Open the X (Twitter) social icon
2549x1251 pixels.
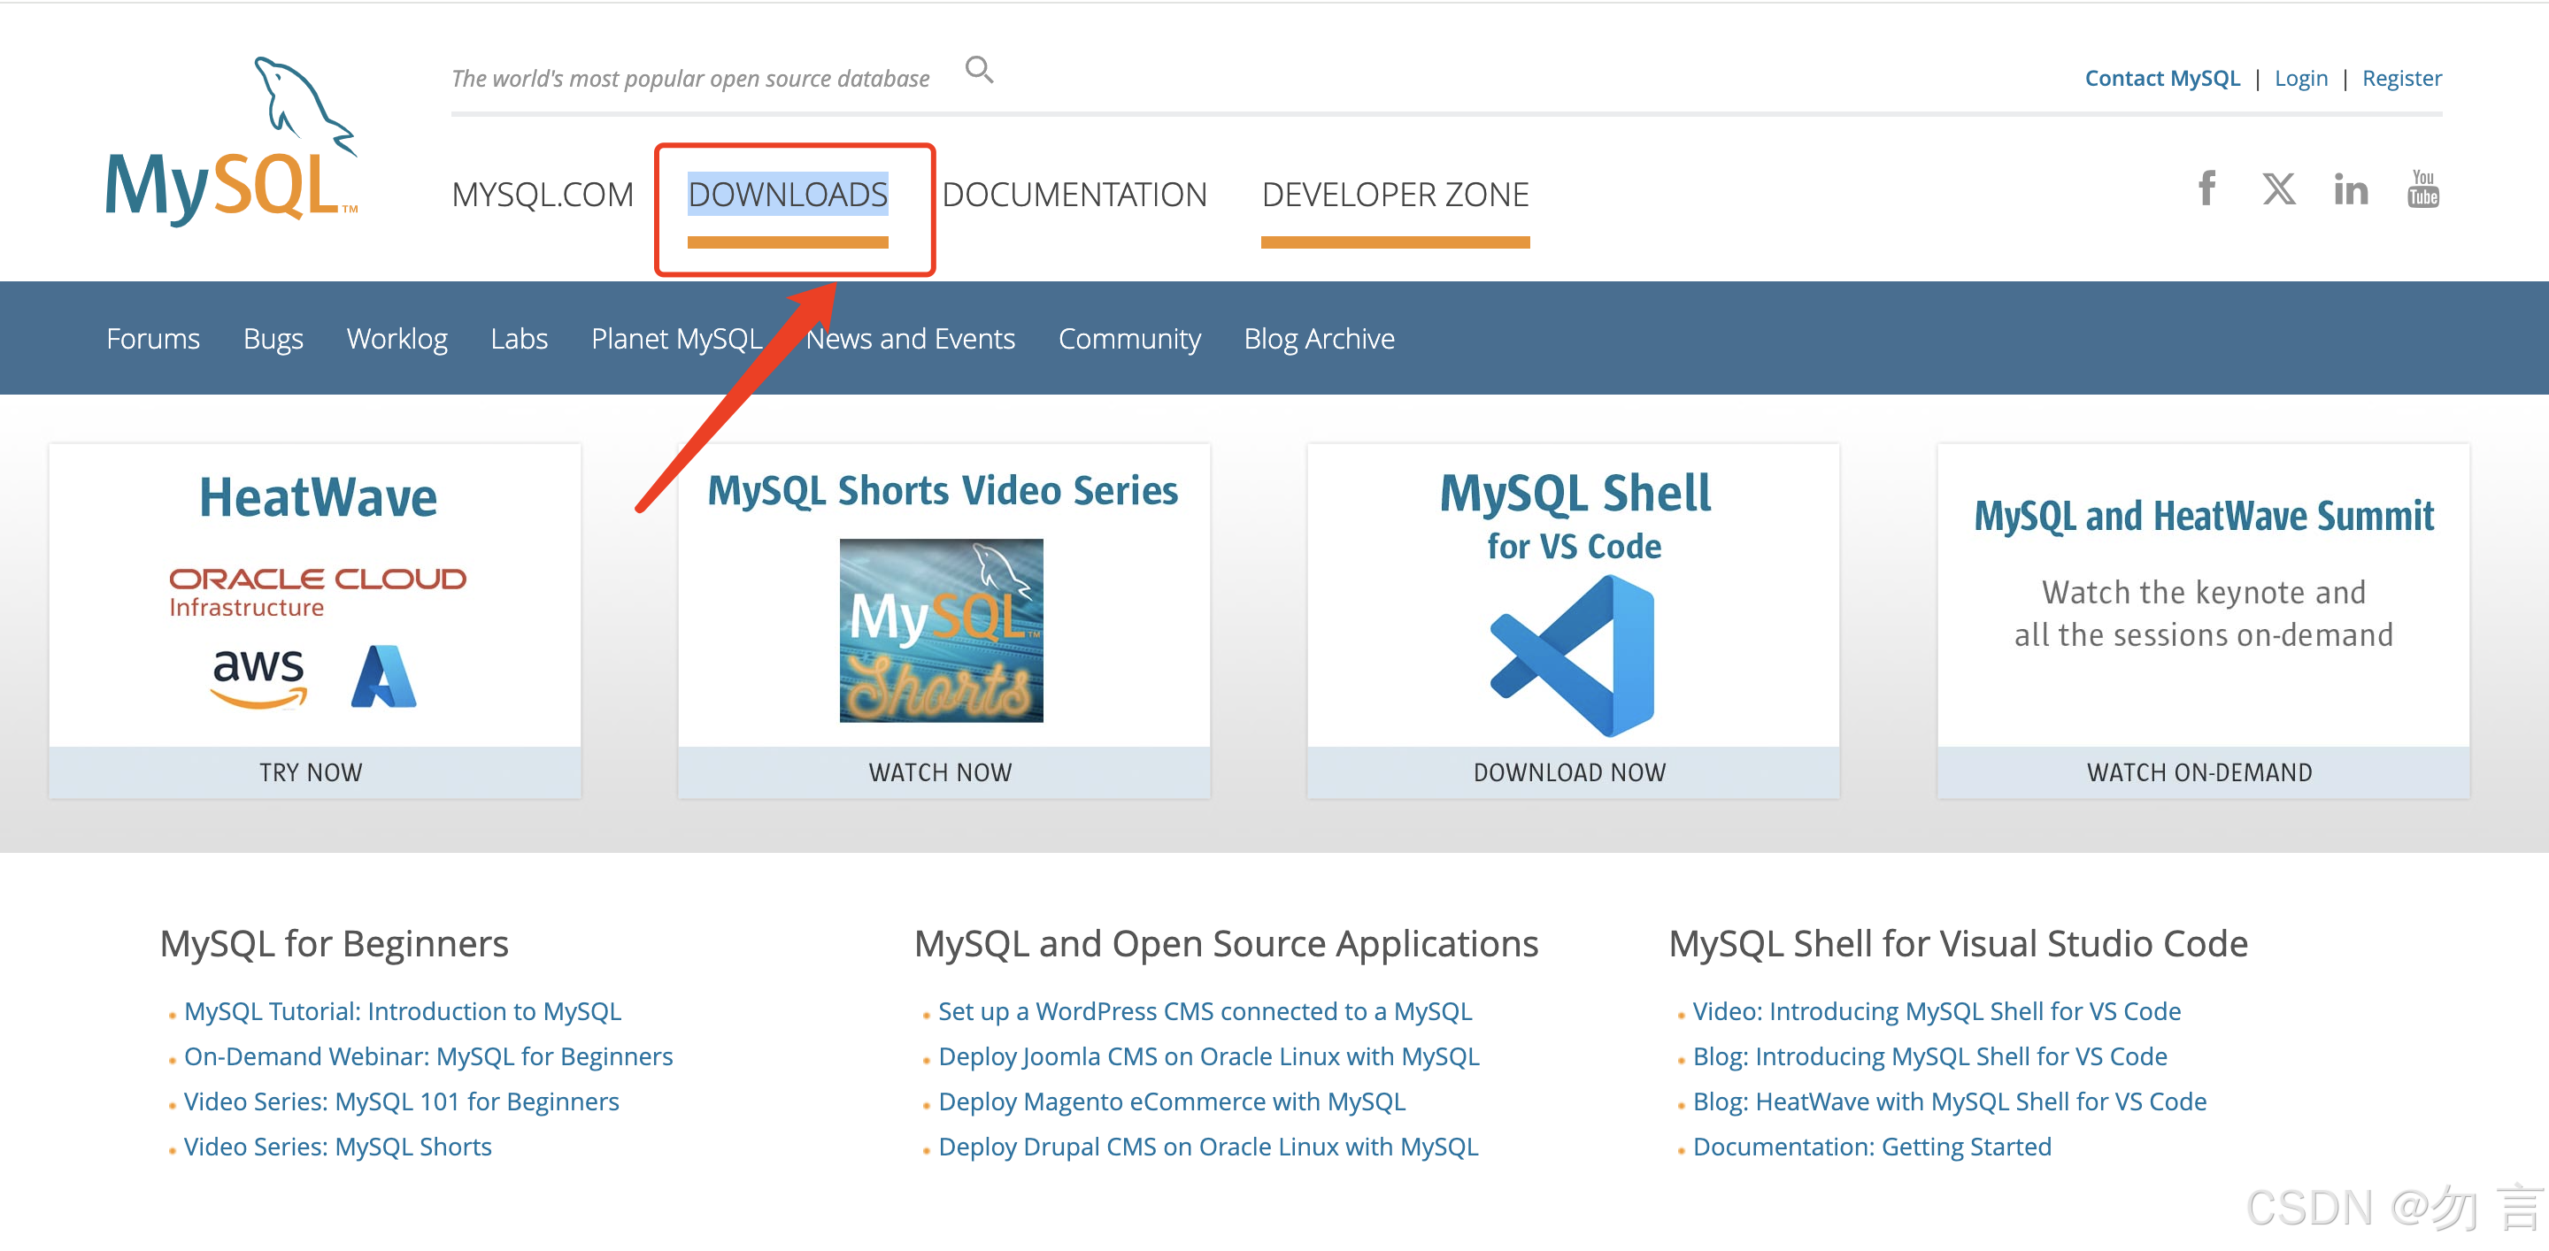[x=2279, y=188]
